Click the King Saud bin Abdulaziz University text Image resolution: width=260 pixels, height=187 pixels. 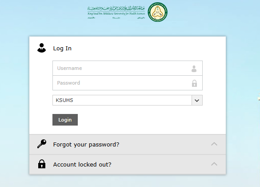116,13
